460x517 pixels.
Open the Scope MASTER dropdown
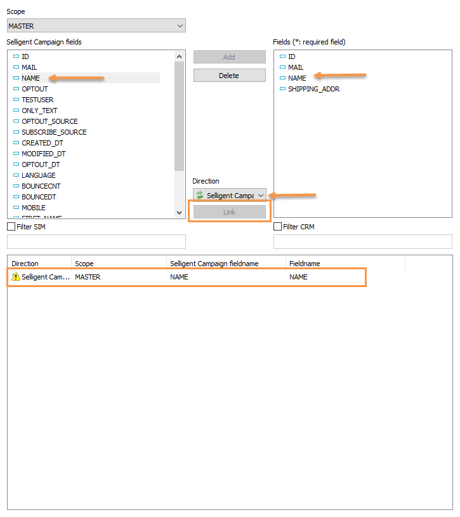[x=96, y=25]
